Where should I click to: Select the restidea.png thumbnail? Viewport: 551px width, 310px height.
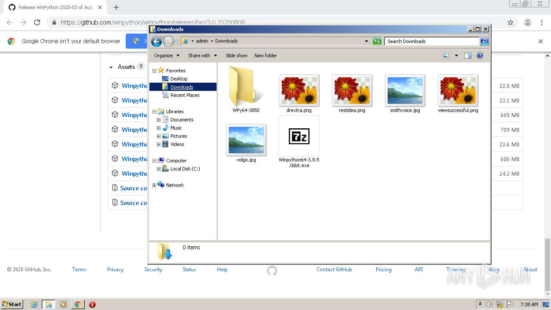(352, 90)
